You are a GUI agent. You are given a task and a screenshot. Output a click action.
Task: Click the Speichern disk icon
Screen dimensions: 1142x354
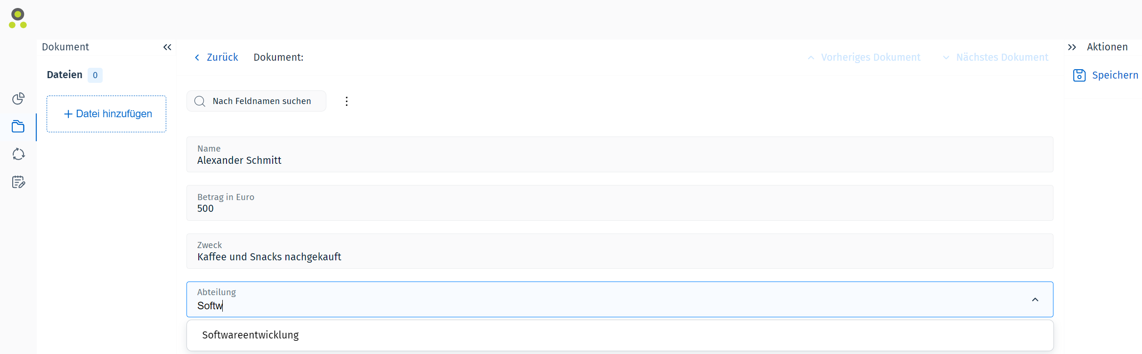[x=1079, y=75]
